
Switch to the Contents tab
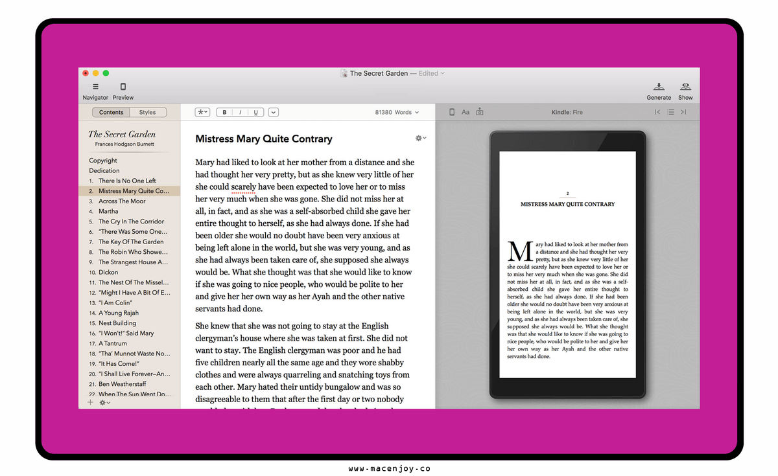(112, 112)
